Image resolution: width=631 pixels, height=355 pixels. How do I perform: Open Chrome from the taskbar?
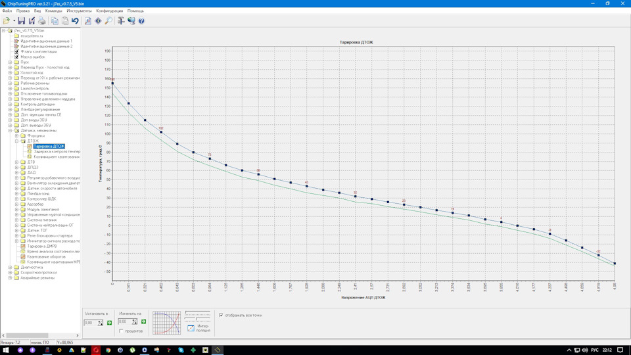108,350
